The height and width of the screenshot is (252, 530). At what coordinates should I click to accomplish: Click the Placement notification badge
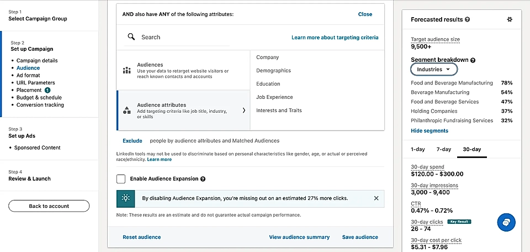click(47, 90)
